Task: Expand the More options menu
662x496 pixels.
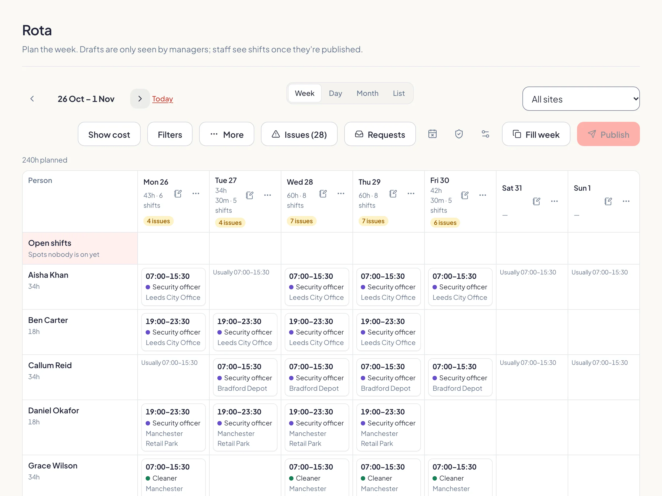Action: [x=226, y=134]
